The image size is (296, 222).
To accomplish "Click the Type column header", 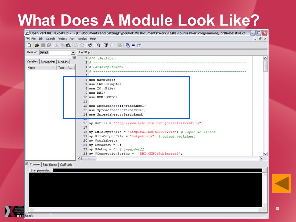I will tap(62, 68).
